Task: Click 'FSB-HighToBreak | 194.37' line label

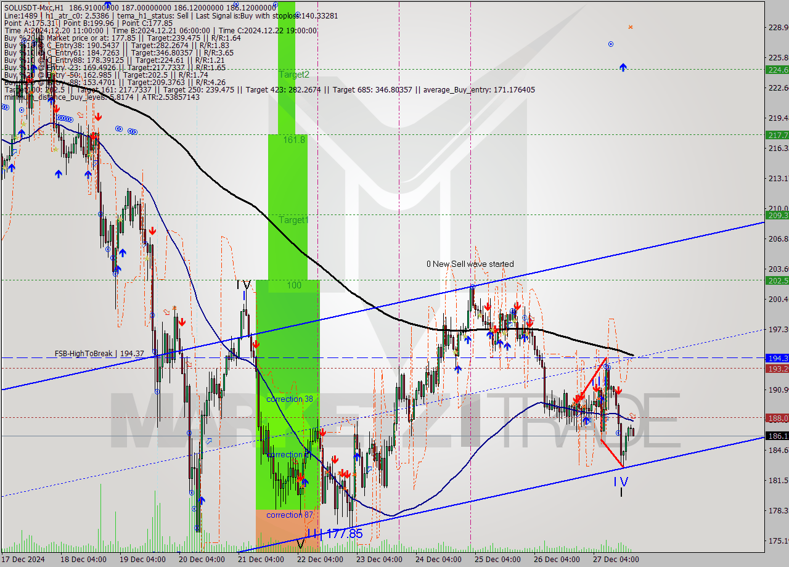Action: point(99,354)
